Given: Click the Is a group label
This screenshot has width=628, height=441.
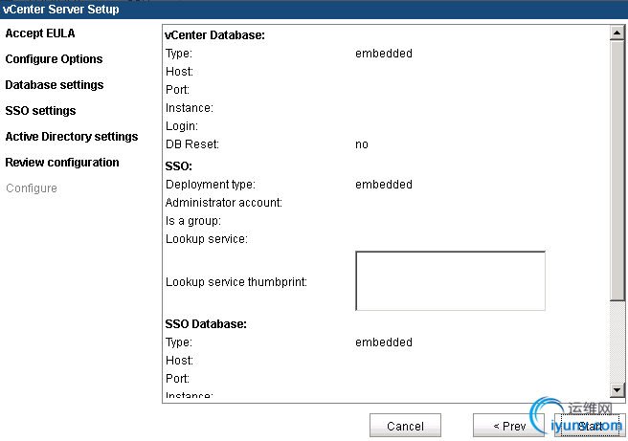Looking at the screenshot, I should [193, 221].
